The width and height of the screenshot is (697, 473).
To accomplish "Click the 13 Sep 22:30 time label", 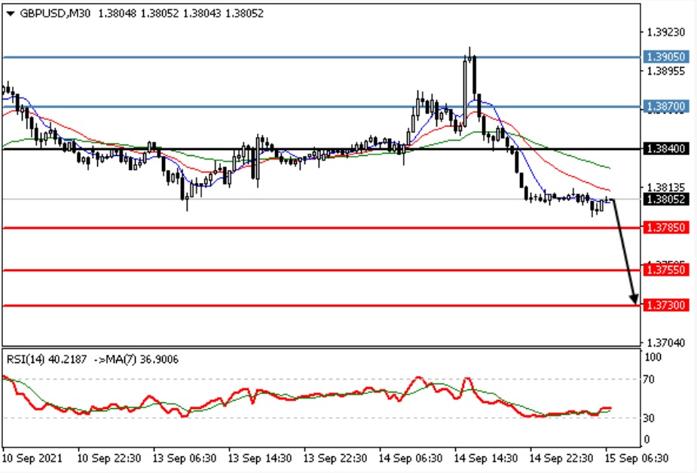I will pyautogui.click(x=335, y=458).
